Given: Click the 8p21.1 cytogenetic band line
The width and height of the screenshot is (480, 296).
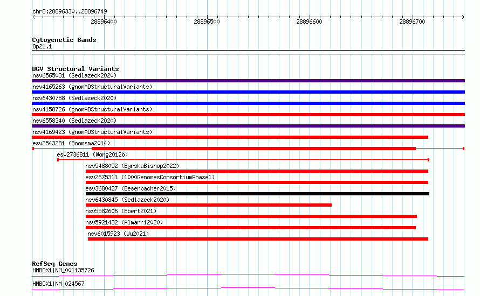Looking at the screenshot, I should [x=248, y=52].
